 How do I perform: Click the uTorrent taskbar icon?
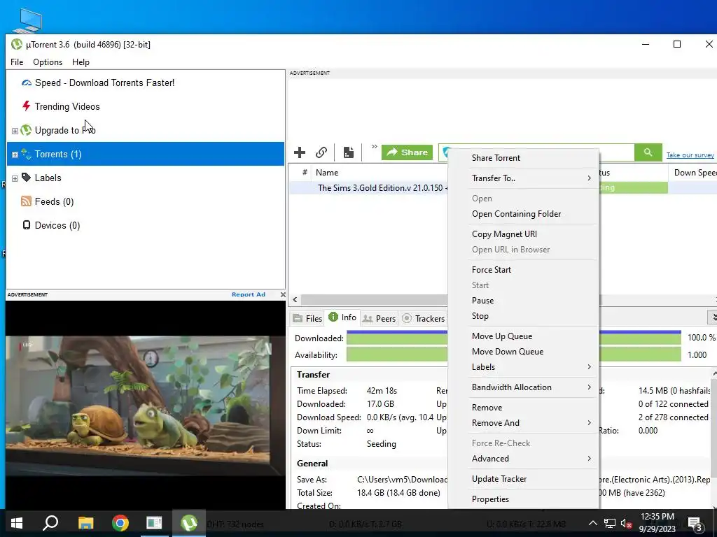click(189, 523)
